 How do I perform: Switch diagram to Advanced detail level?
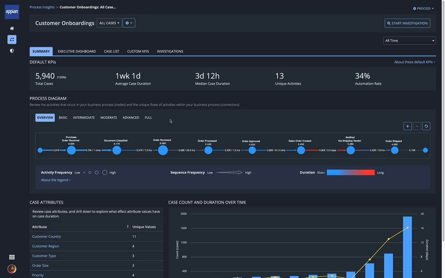pyautogui.click(x=131, y=118)
